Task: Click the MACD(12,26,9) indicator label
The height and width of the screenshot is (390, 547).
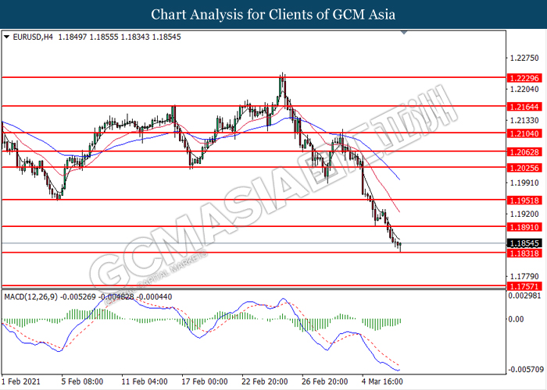Action: tap(30, 296)
